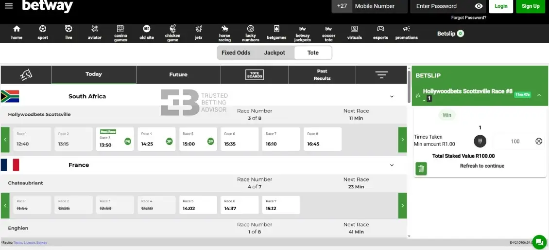Open the live betting icon
549x250 pixels.
pos(69,29)
